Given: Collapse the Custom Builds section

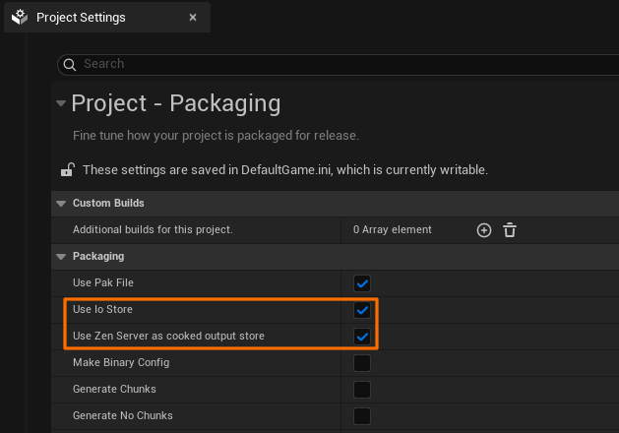Looking at the screenshot, I should (x=61, y=204).
